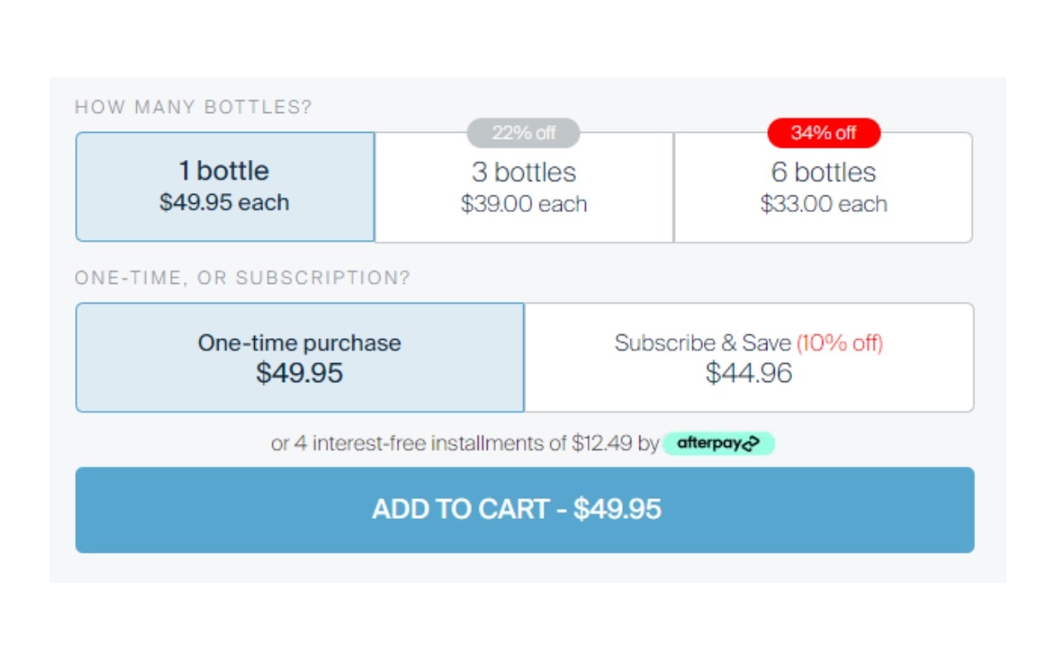Choose the Subscribe & Save option
Image resolution: width=1056 pixels, height=660 pixels.
click(x=749, y=357)
